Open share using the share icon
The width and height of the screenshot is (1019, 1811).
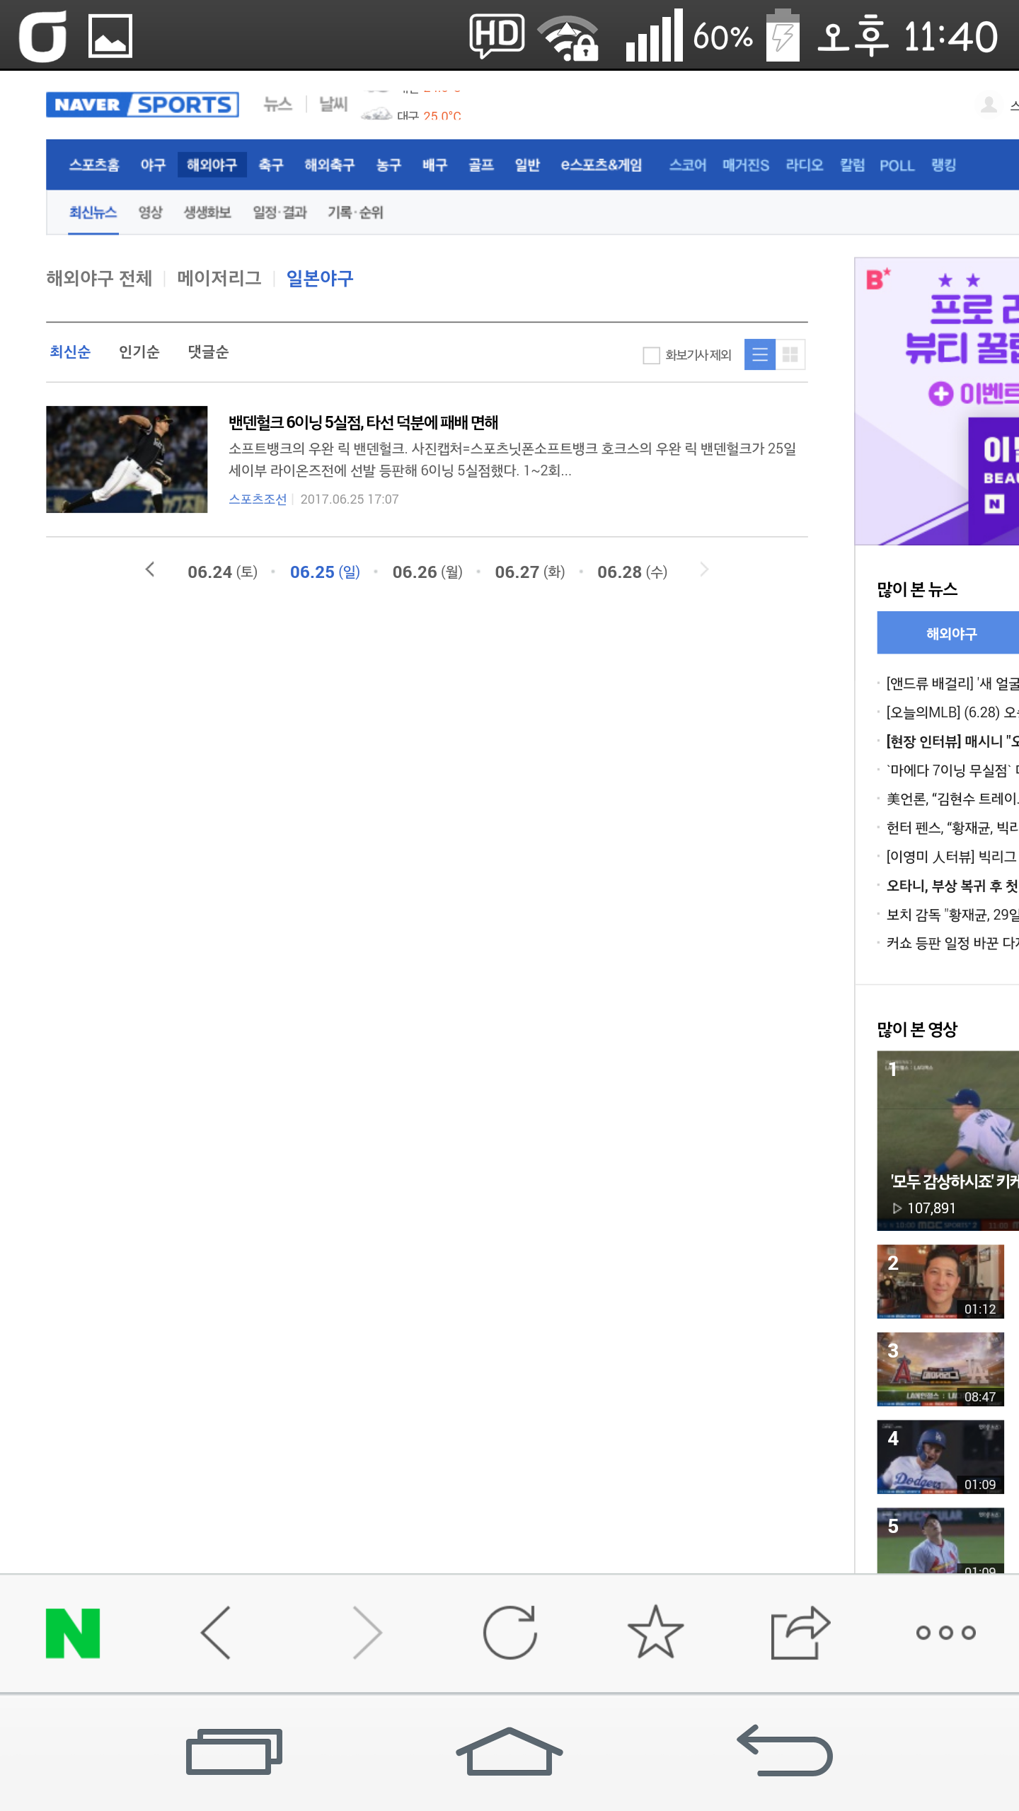pos(800,1633)
